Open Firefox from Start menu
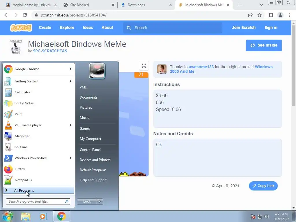Viewport: 296px width, 222px height. coord(39,169)
